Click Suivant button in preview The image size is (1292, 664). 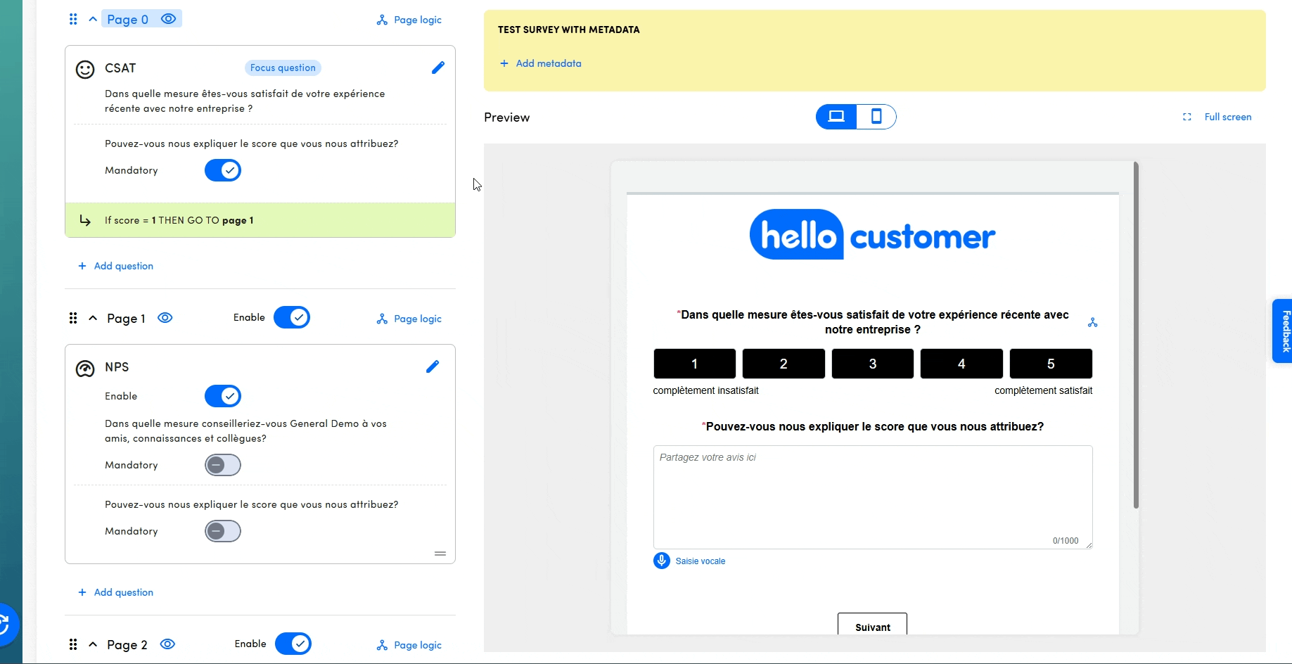872,625
